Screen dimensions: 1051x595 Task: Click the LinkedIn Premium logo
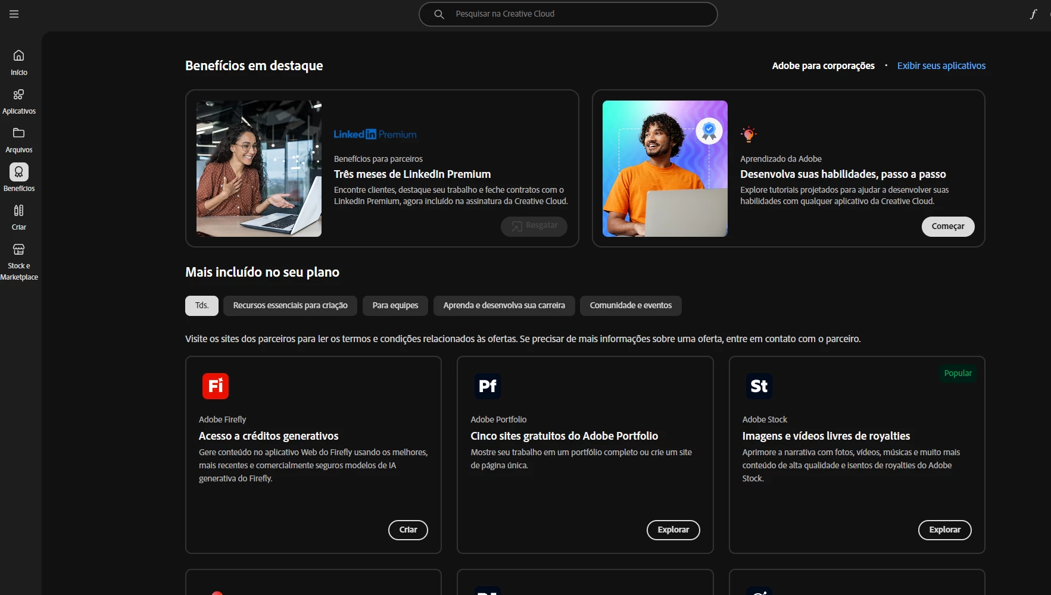[x=375, y=134]
